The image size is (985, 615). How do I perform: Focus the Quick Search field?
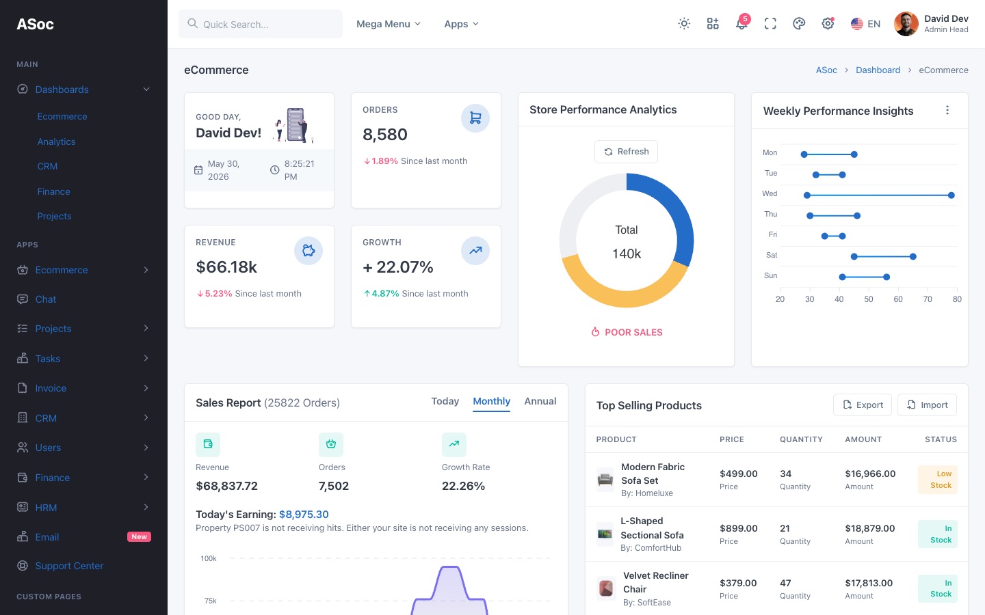[x=261, y=24]
